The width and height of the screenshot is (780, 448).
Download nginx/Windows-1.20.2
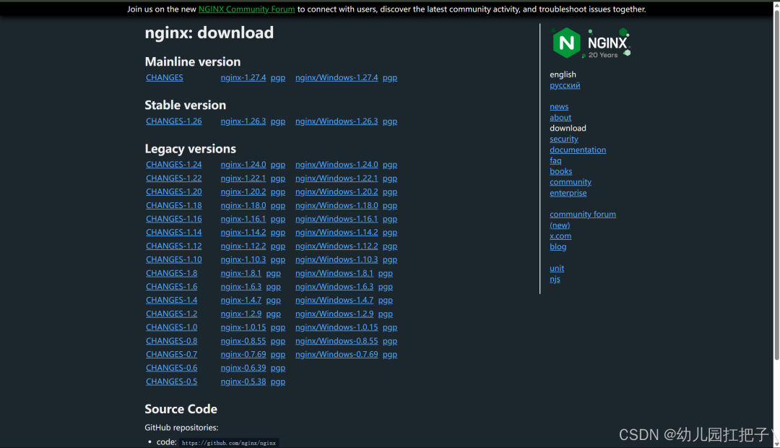337,191
